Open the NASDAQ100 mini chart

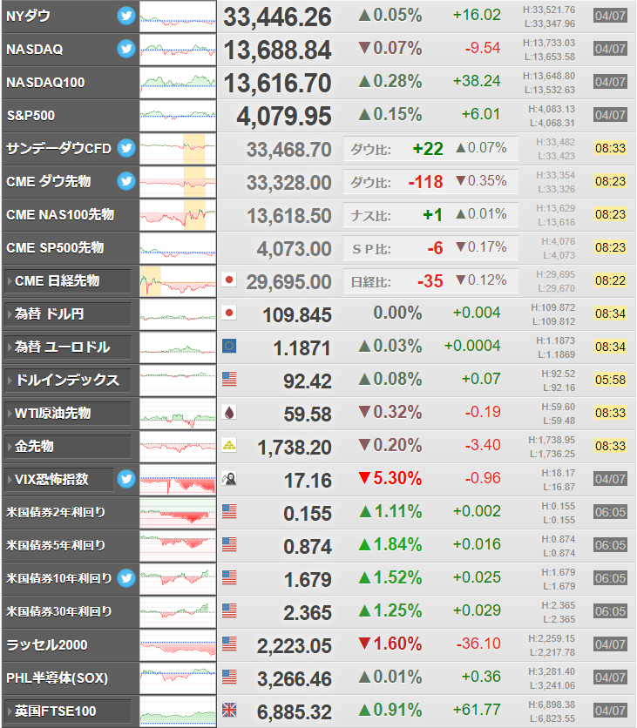pos(178,83)
